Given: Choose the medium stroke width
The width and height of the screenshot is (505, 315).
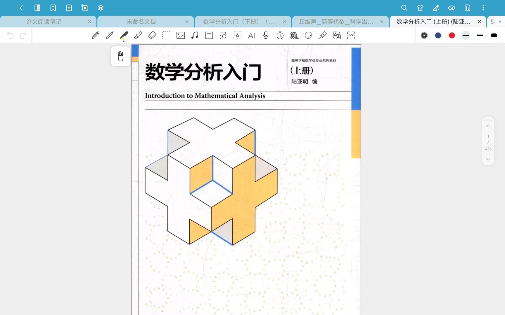Looking at the screenshot, I should point(480,35).
